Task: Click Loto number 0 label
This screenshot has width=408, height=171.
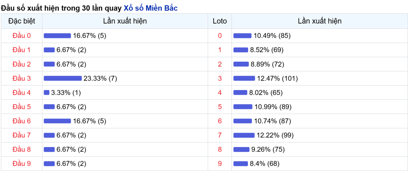Action: pyautogui.click(x=220, y=36)
